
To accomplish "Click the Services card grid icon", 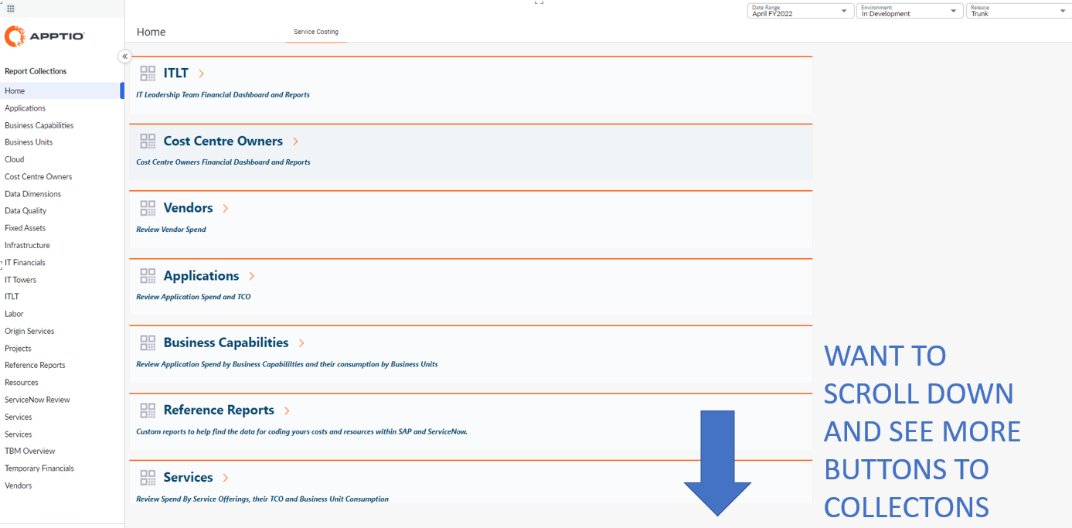I will [148, 478].
